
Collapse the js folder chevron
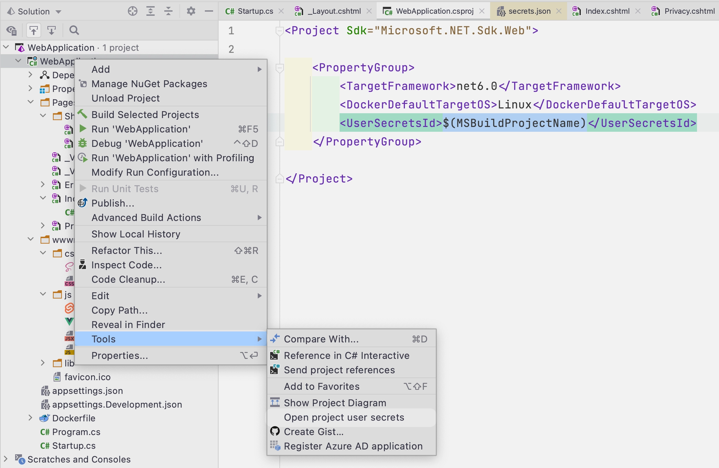[x=43, y=294]
